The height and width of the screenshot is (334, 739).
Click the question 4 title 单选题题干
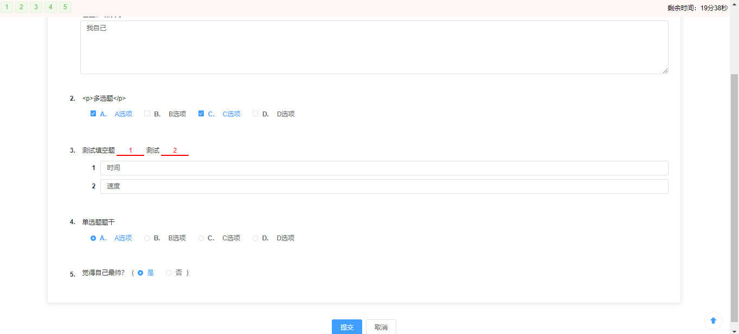98,222
